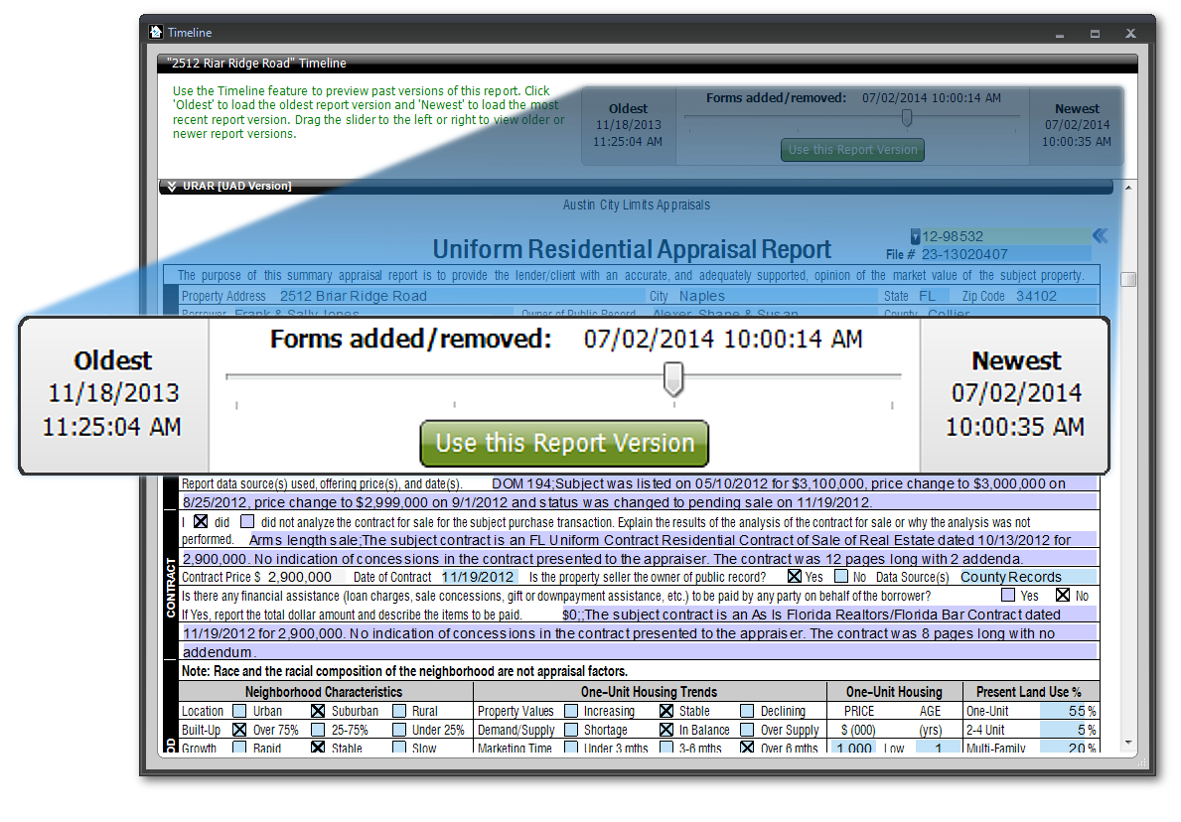
Task: Close the Timeline window
Action: [x=1130, y=33]
